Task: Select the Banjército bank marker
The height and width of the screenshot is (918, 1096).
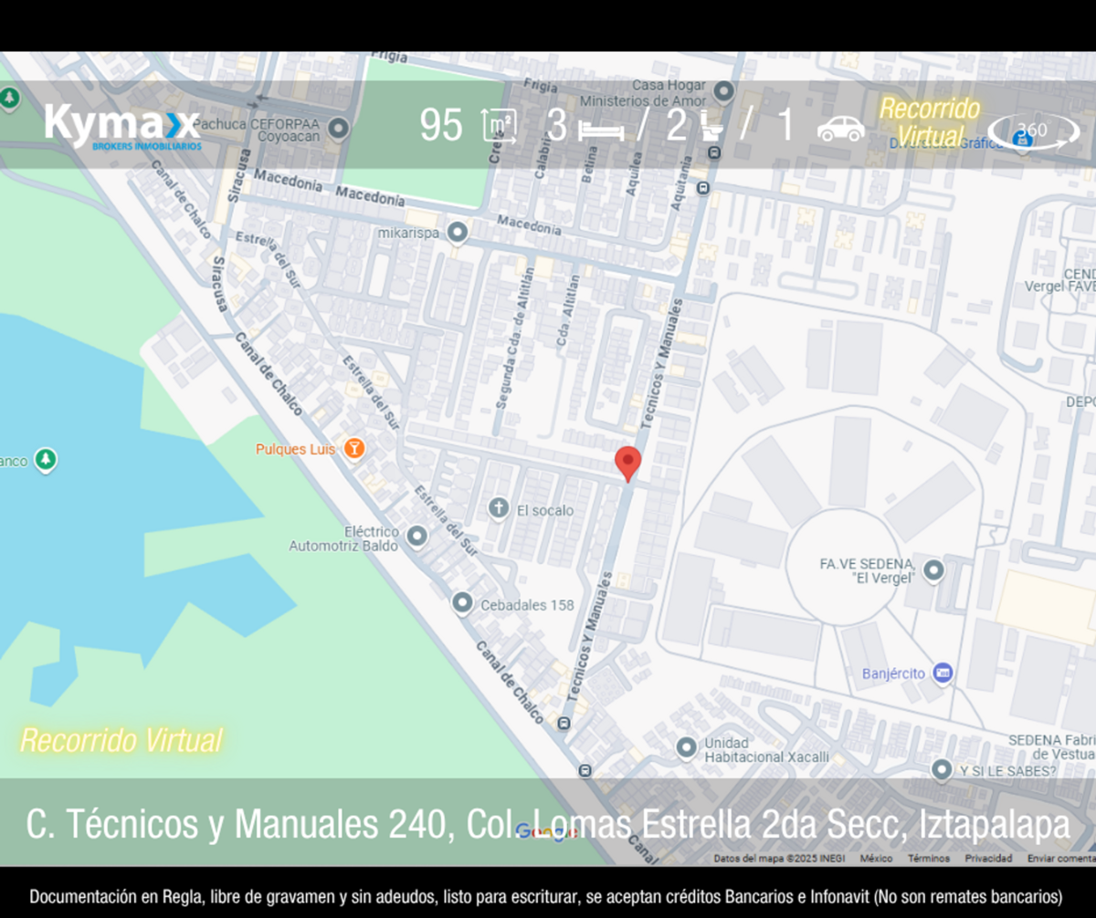Action: pyautogui.click(x=943, y=673)
